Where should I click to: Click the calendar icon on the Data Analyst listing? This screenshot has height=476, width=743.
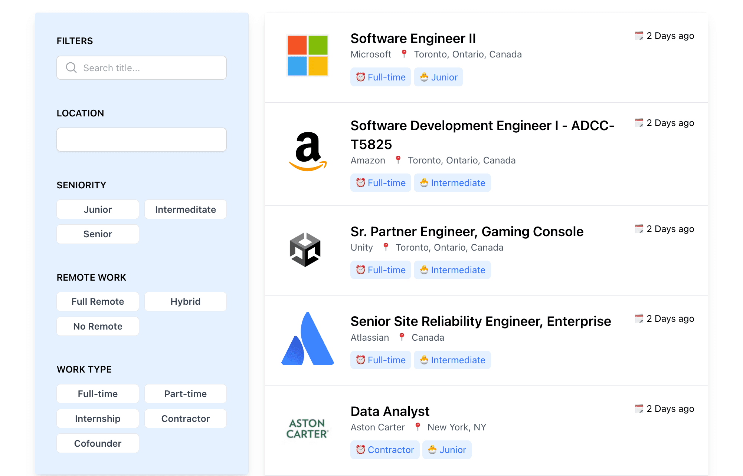tap(639, 409)
